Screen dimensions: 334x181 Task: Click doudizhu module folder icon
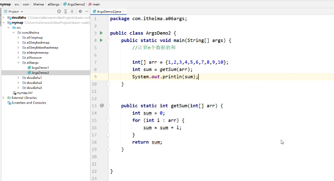point(9,18)
